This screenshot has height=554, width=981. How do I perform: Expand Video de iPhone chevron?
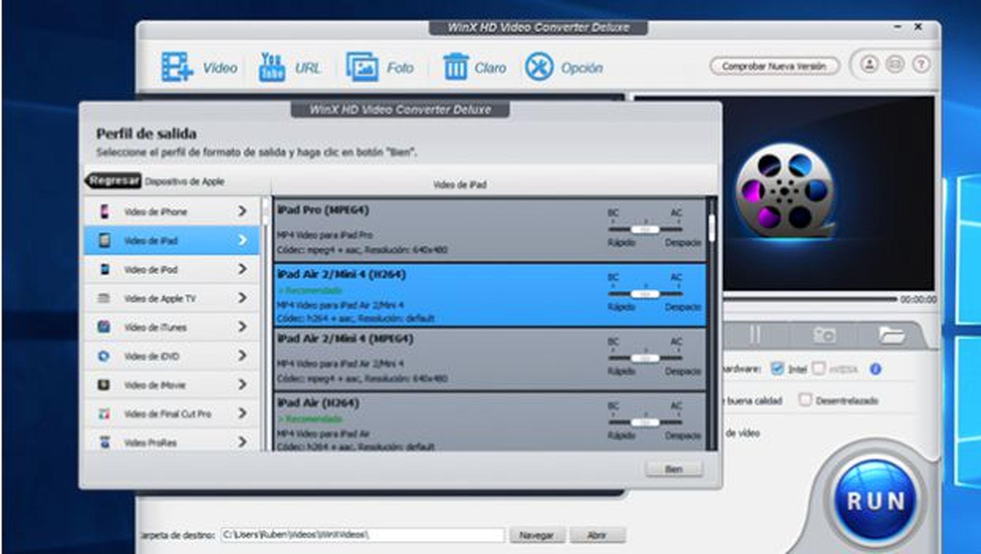pos(242,211)
